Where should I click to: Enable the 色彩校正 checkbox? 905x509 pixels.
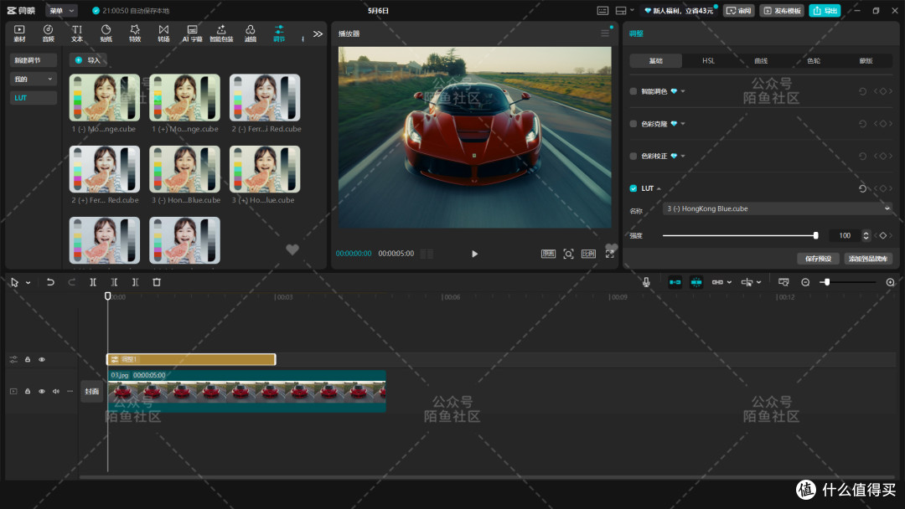click(633, 157)
